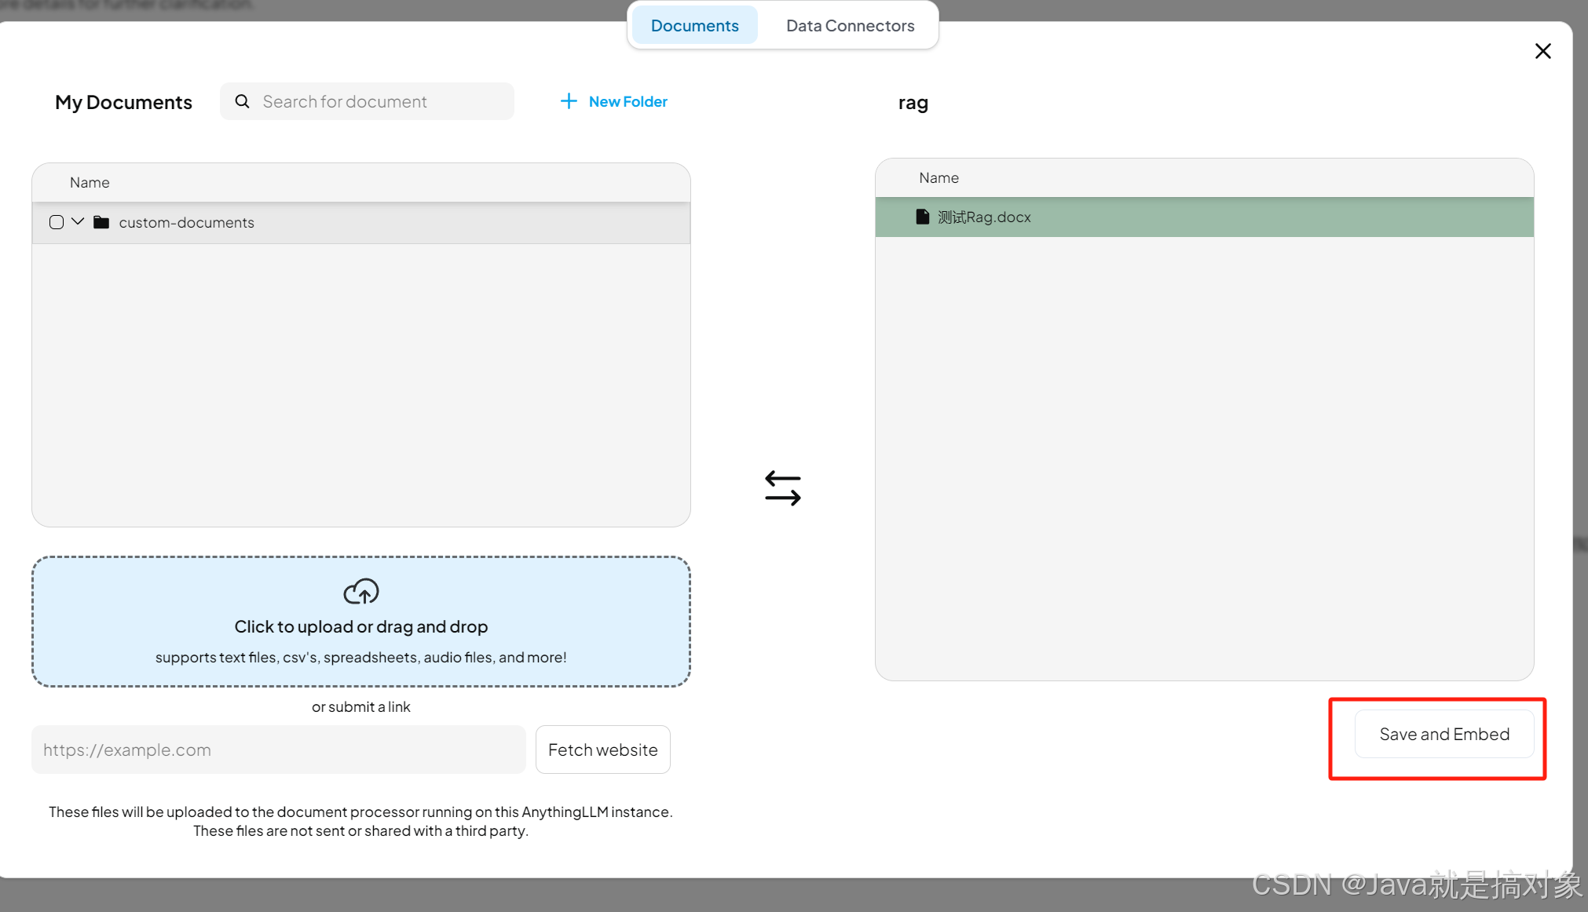1588x912 pixels.
Task: Select the 测试Rag.docx row in rag workspace
Action: coord(1204,217)
